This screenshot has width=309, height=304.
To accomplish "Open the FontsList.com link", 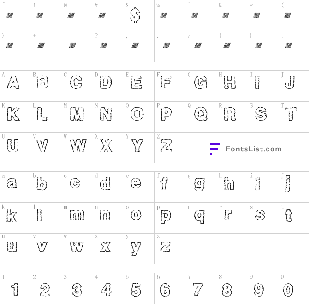I will tap(253, 149).
